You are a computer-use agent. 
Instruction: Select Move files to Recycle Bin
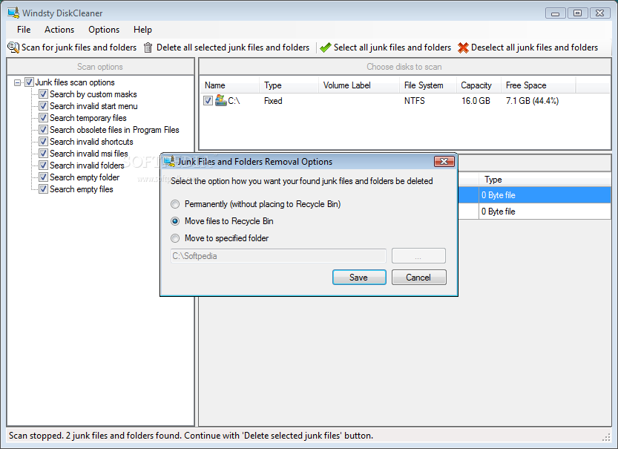pos(175,221)
